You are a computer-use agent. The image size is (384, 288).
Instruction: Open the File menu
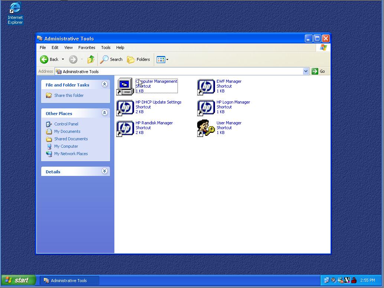tap(43, 48)
